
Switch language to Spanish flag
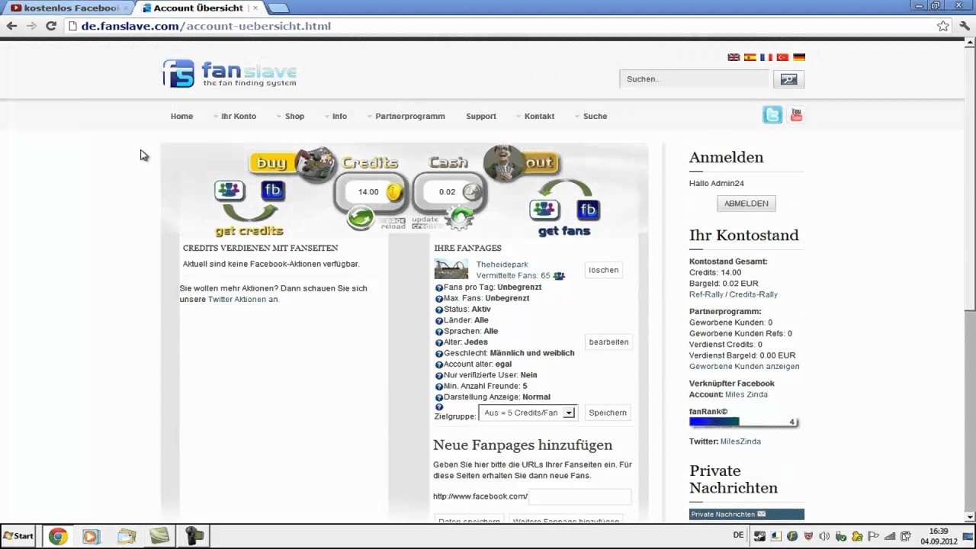(750, 57)
